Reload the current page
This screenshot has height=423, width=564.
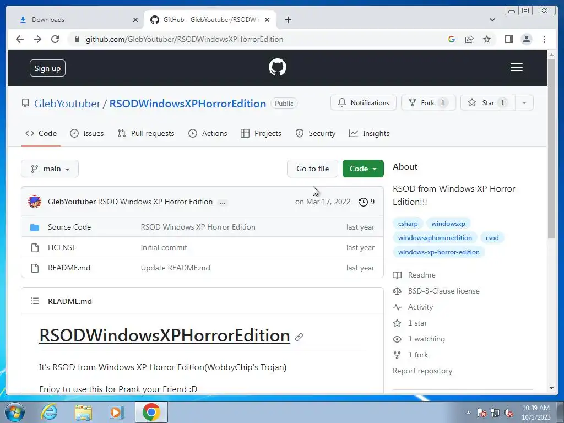pyautogui.click(x=55, y=39)
